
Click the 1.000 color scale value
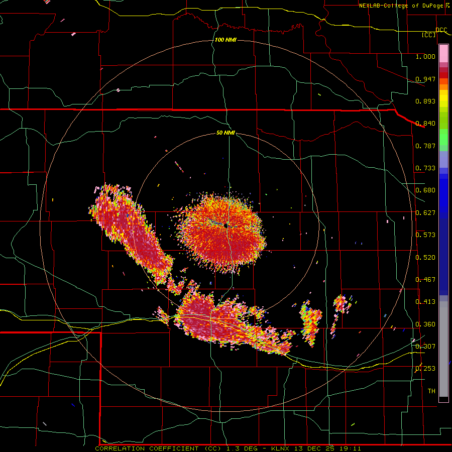click(x=425, y=56)
